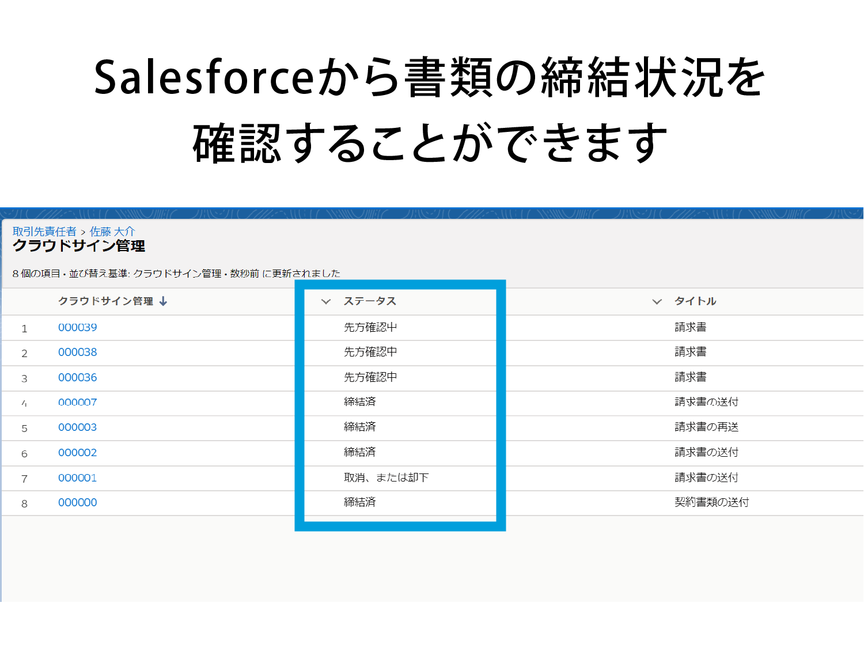Click row number 1 cell

[x=24, y=328]
